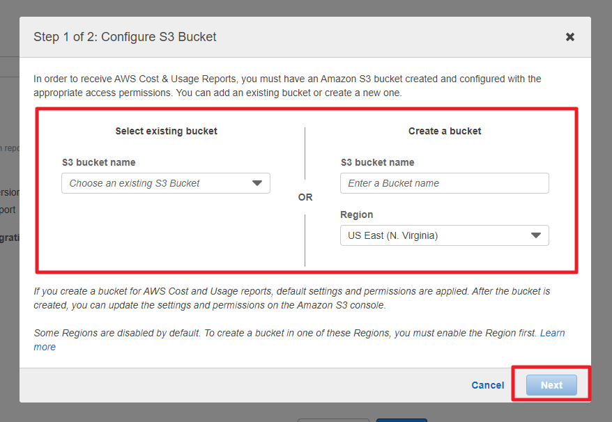Click the Enter a Bucket name field
612x422 pixels.
[x=445, y=183]
